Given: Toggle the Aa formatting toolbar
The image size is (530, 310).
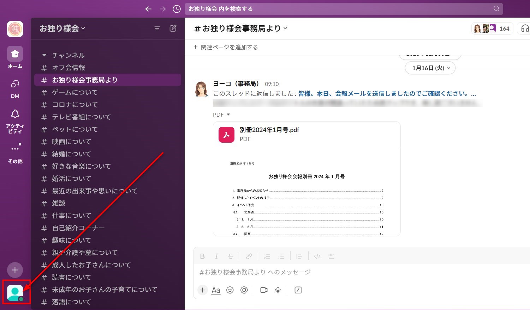Looking at the screenshot, I should 216,290.
